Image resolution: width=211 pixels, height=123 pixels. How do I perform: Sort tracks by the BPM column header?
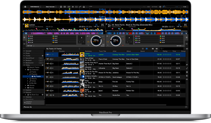[156, 51]
